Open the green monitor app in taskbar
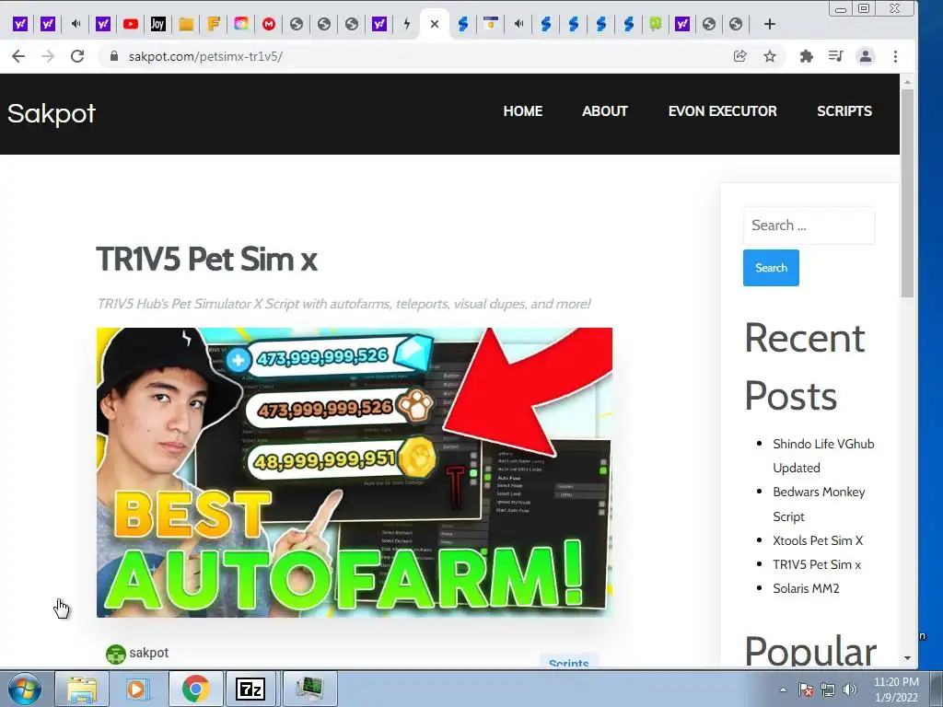Image resolution: width=943 pixels, height=707 pixels. pos(309,689)
